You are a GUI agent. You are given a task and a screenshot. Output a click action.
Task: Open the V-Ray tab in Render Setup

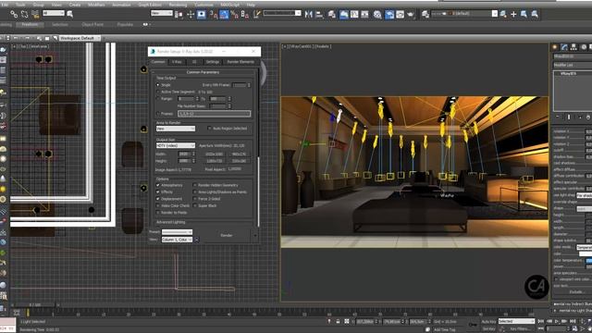click(177, 62)
